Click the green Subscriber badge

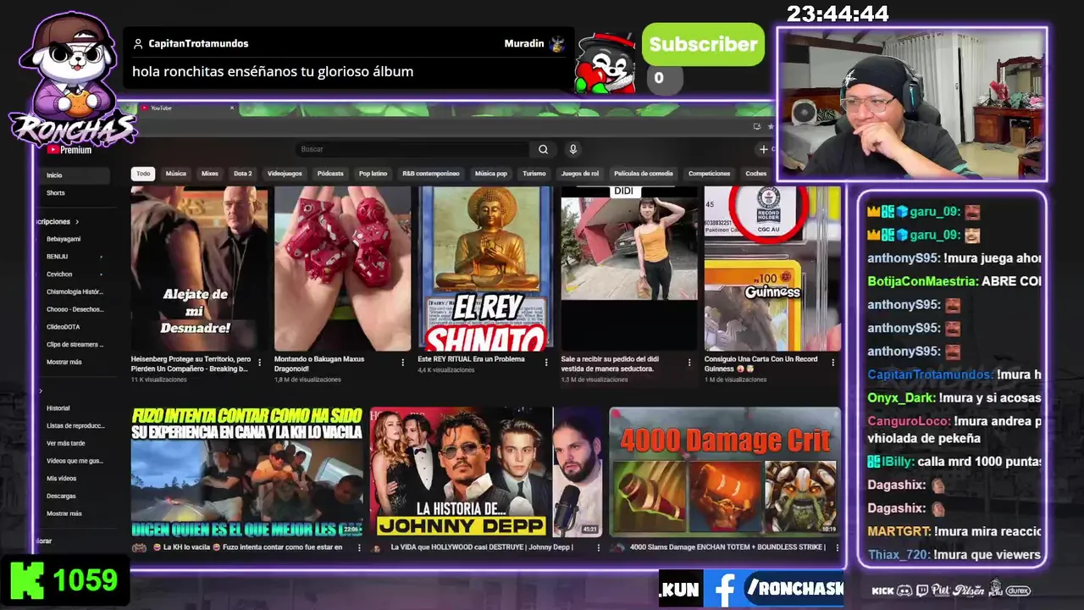coord(703,45)
